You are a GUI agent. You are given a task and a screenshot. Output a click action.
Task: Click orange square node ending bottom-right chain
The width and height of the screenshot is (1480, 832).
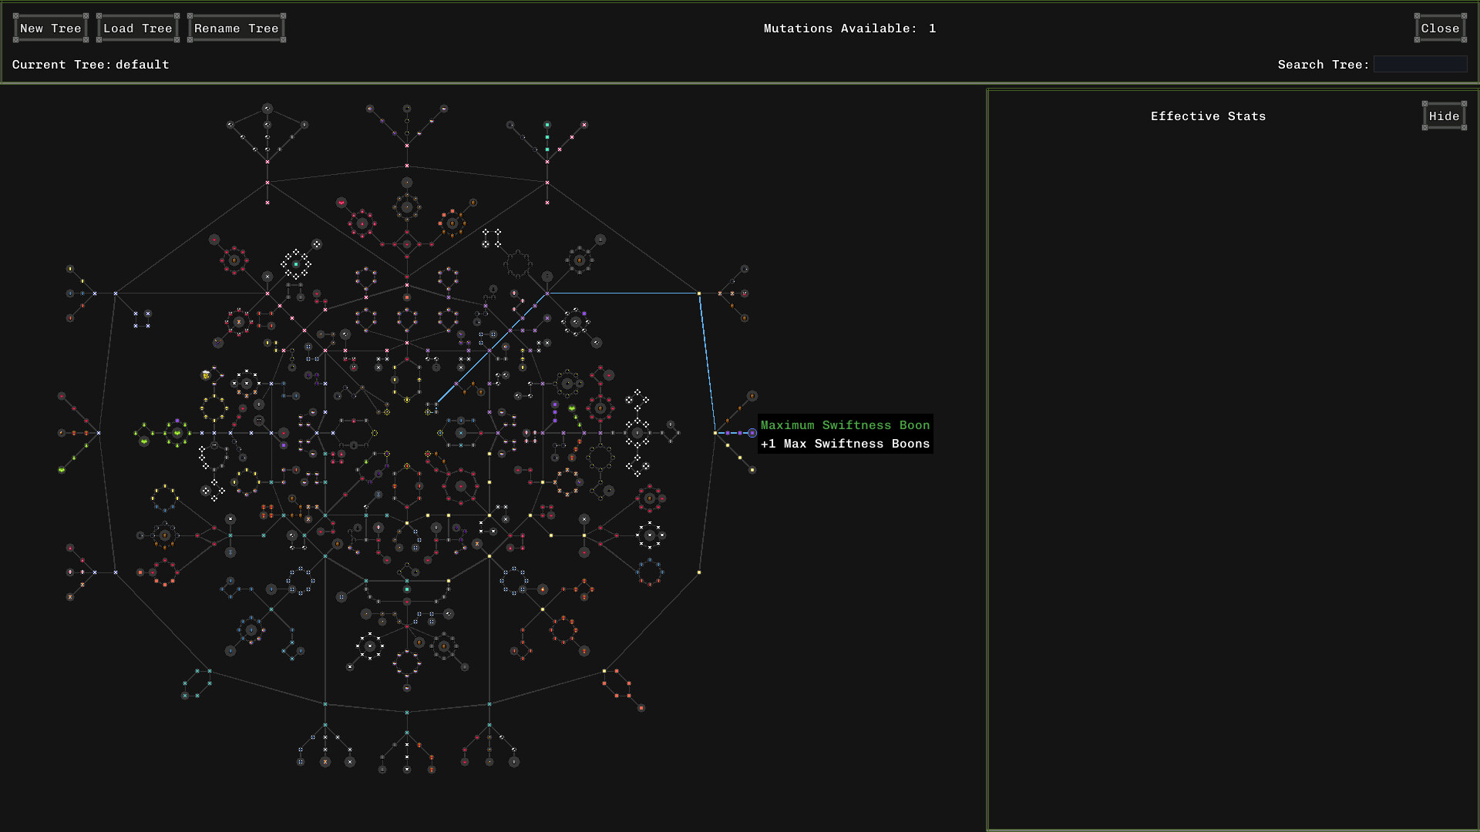[641, 708]
